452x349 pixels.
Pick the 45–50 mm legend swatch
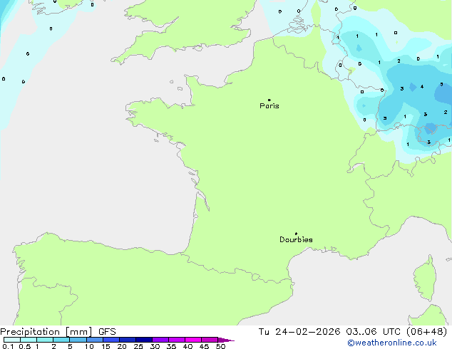[210, 340]
